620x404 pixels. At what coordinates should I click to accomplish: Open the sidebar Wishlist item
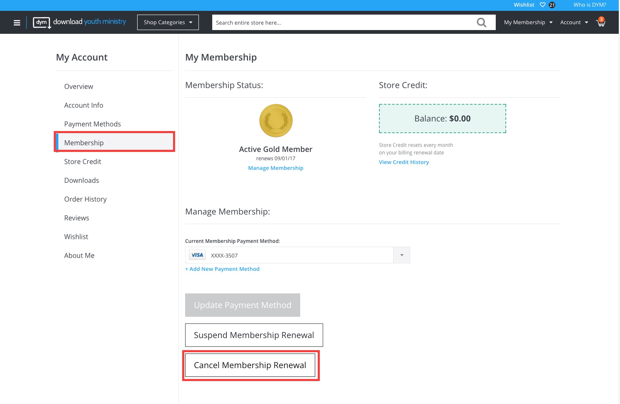pyautogui.click(x=76, y=237)
